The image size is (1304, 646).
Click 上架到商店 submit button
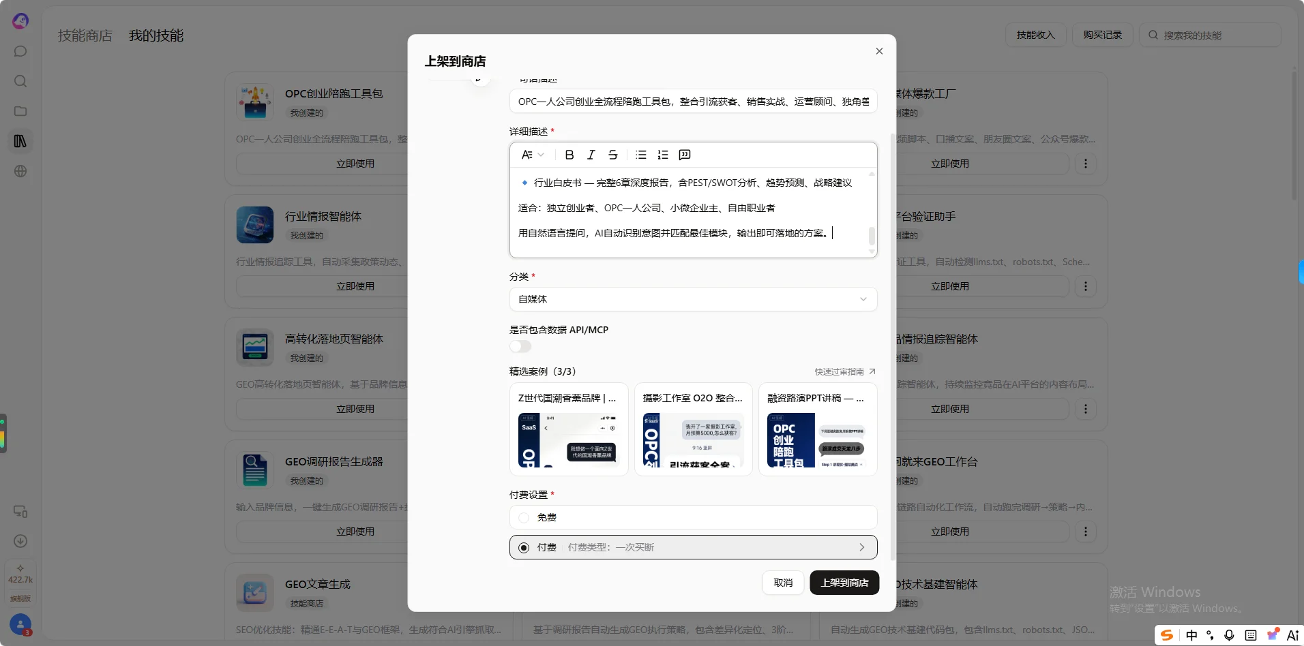click(x=844, y=583)
